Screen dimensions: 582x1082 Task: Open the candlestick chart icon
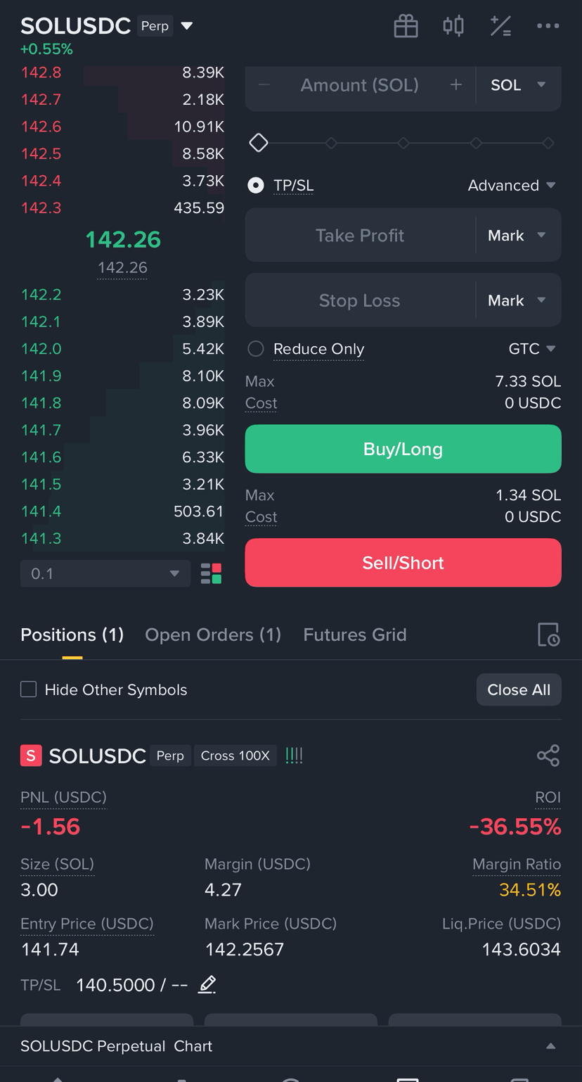pos(453,27)
